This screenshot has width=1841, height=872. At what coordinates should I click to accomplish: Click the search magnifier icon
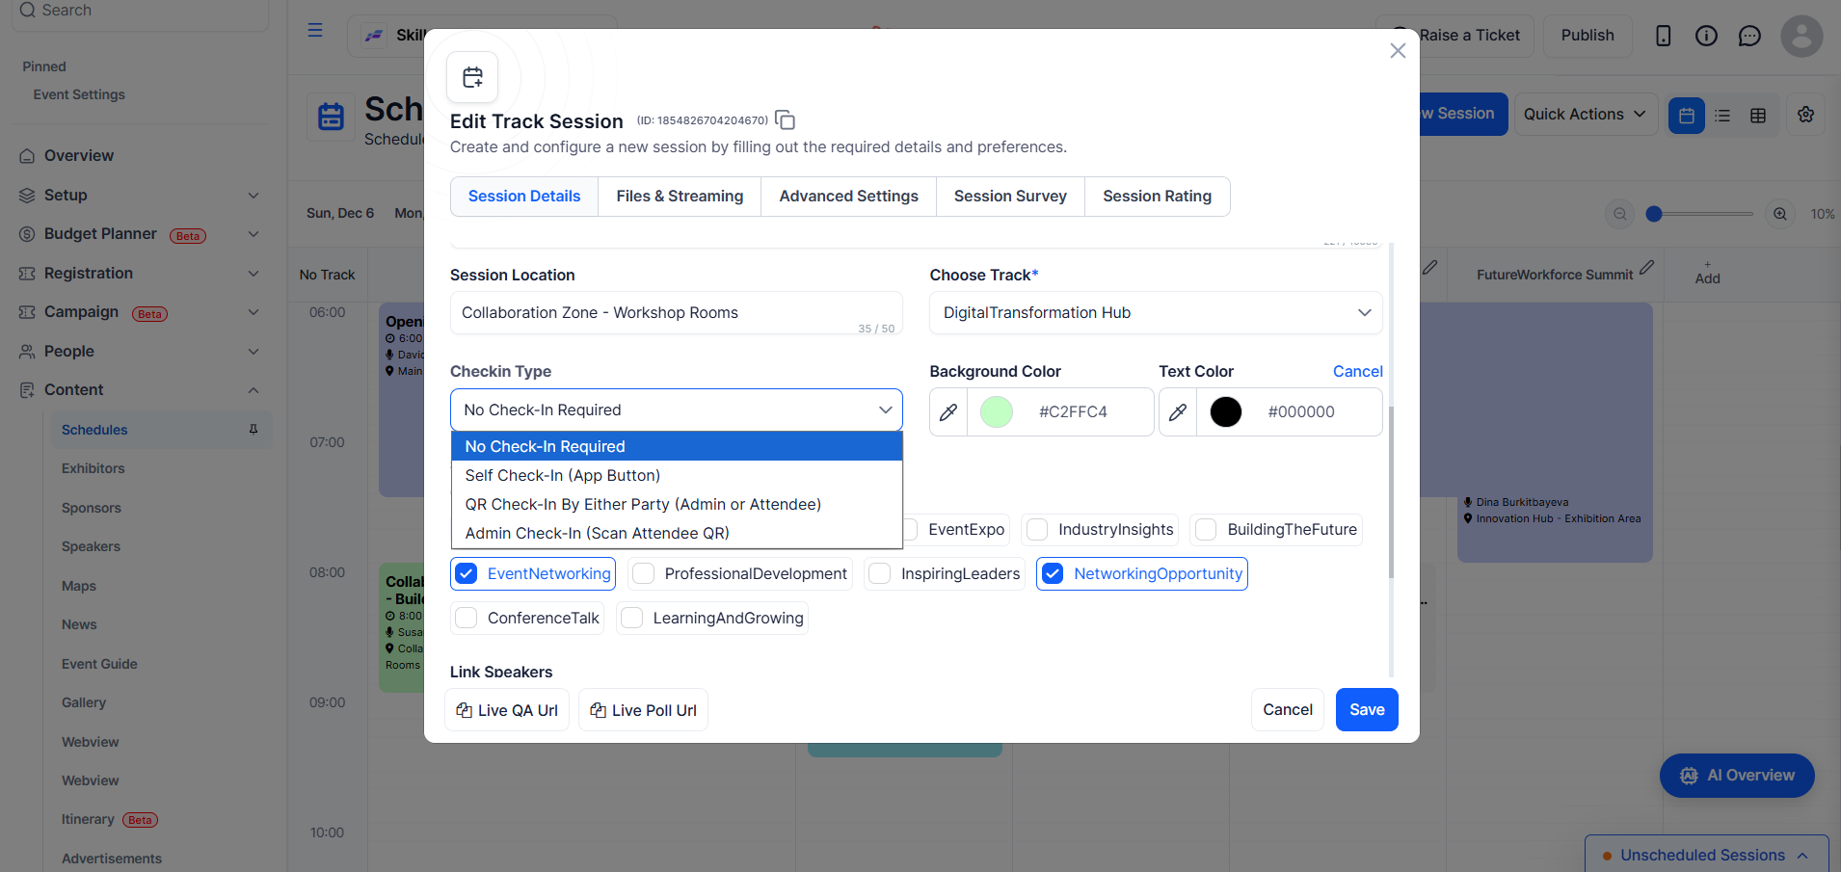(28, 10)
